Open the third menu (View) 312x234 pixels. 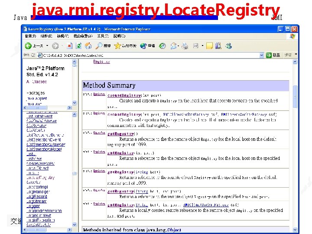coord(63,36)
